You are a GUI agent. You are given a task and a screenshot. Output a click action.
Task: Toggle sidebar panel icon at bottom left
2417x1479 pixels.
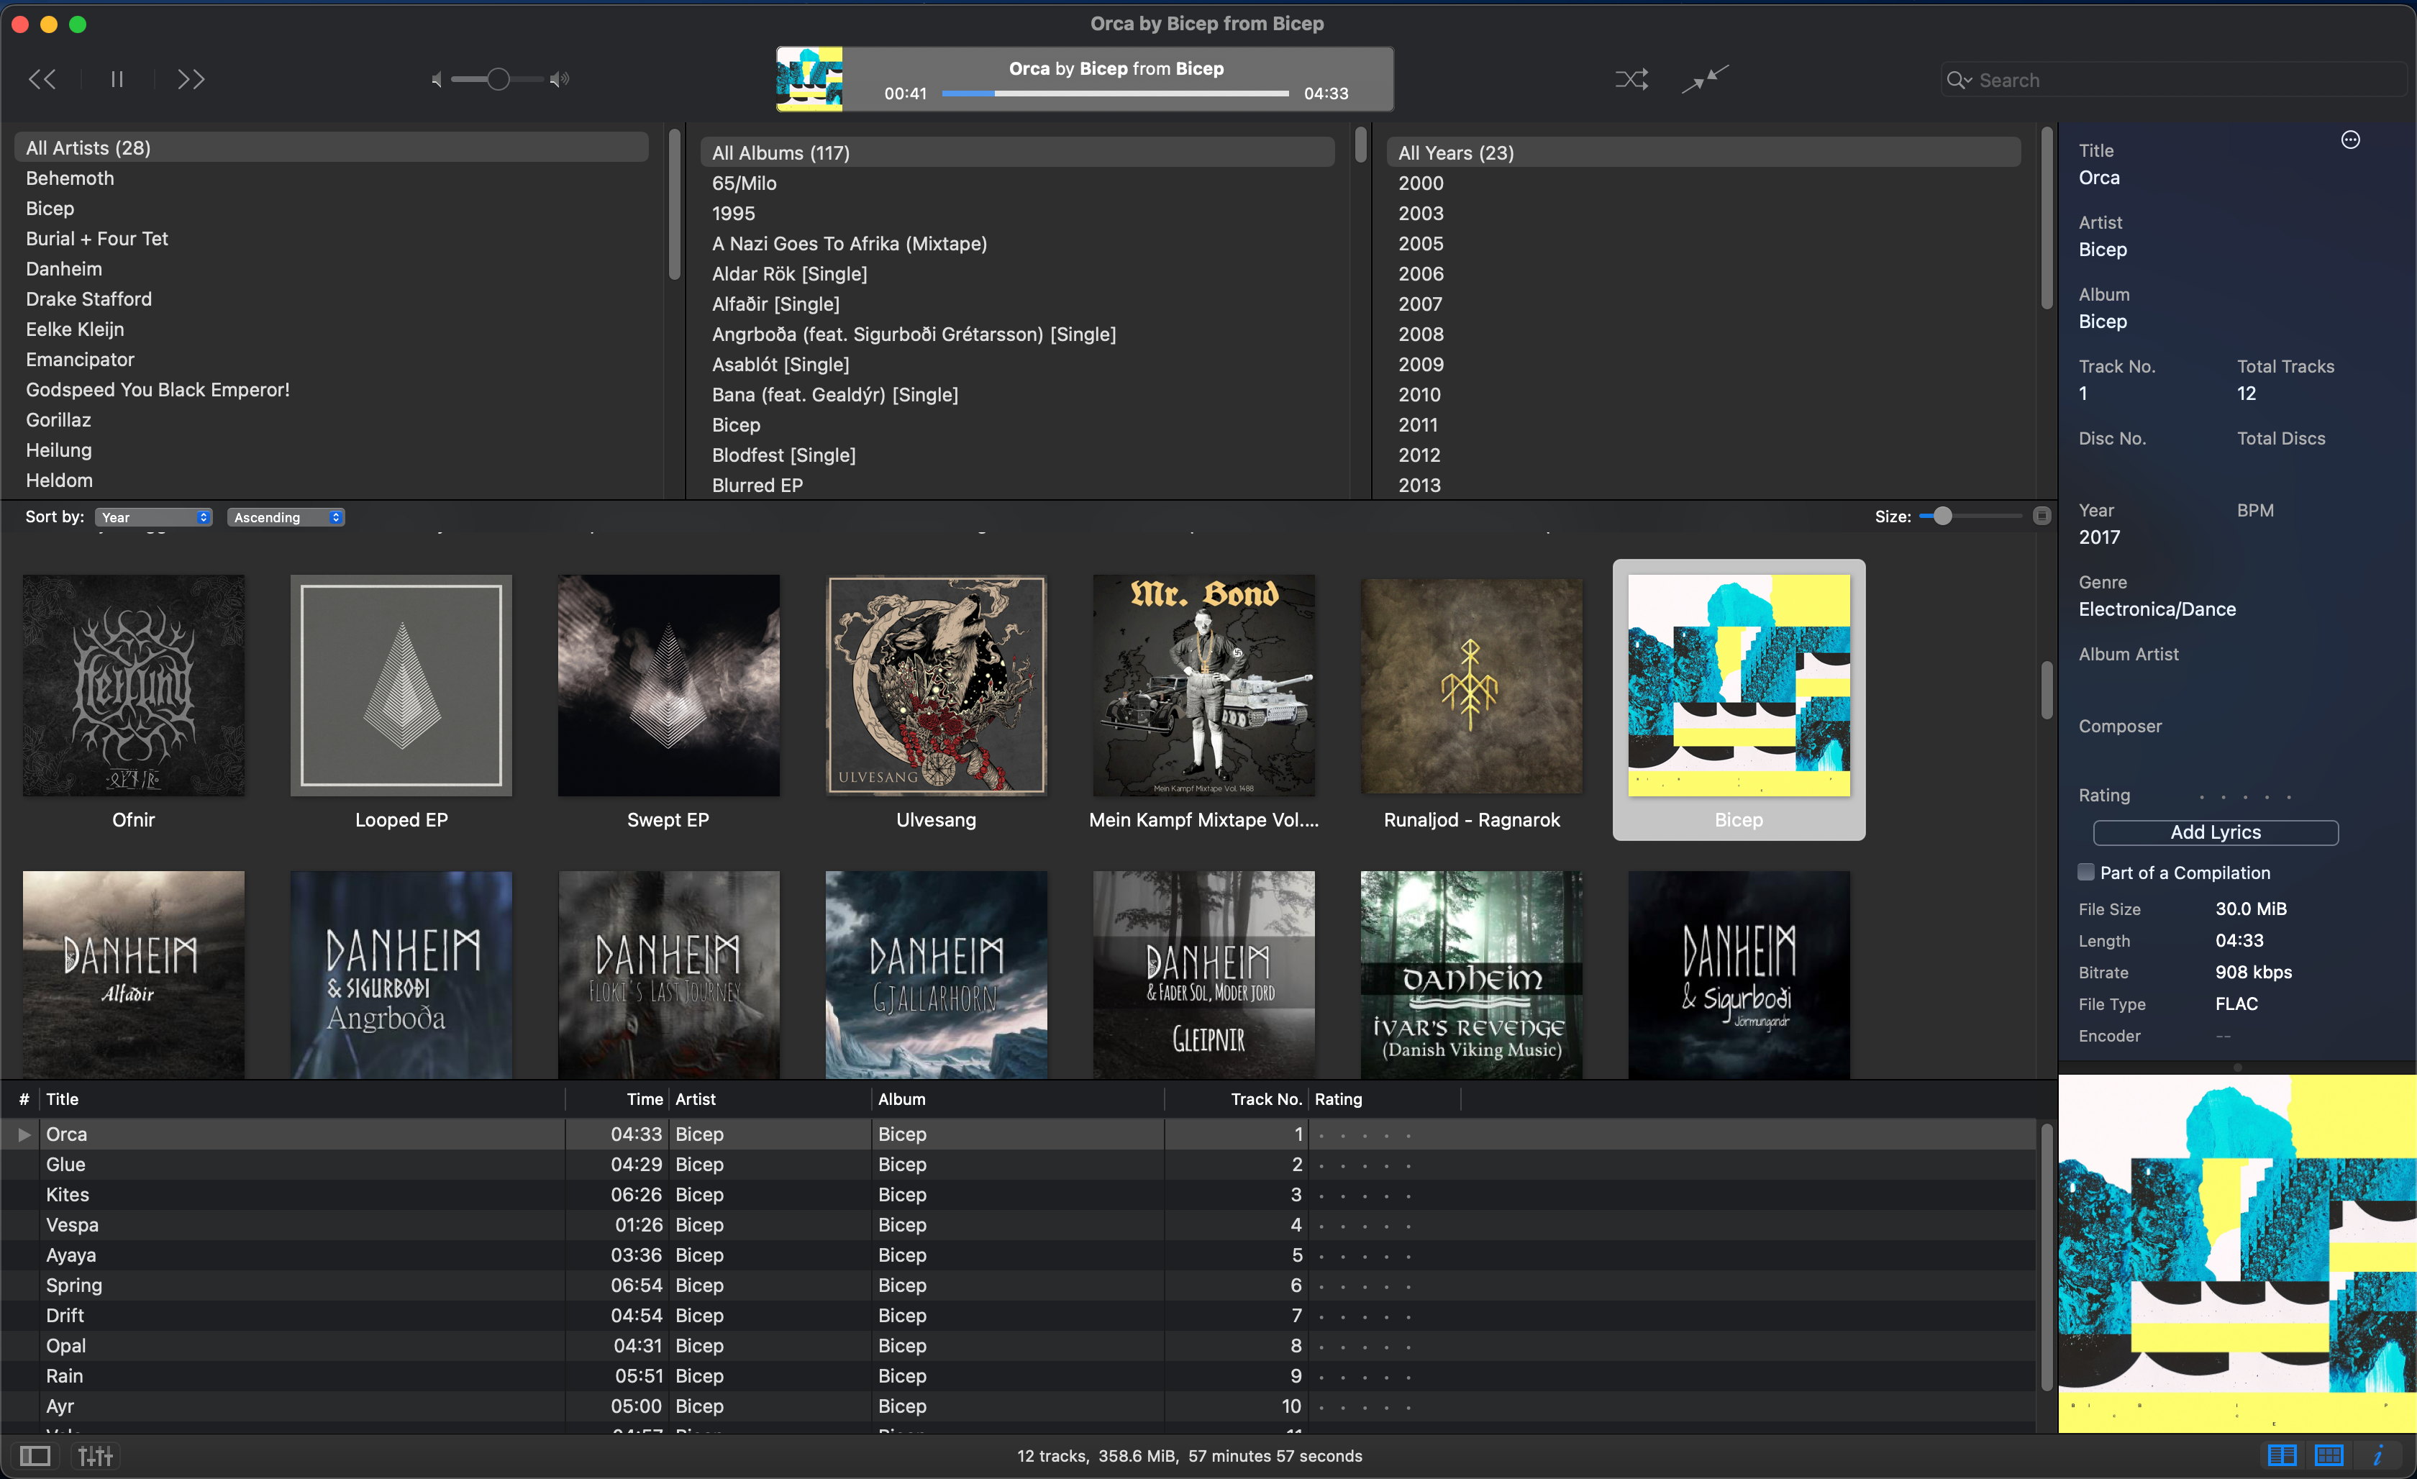point(35,1457)
